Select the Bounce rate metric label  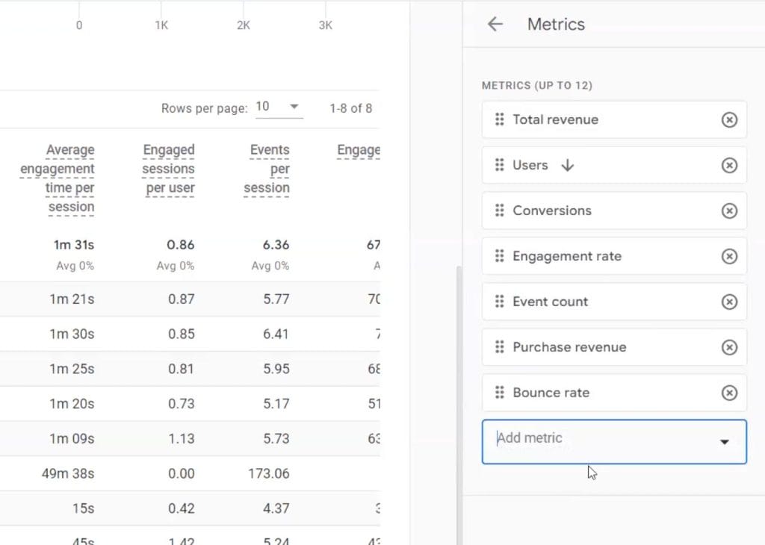(x=551, y=393)
